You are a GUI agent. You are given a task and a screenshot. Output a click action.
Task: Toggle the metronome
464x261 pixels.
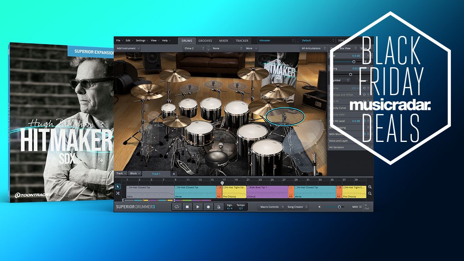coord(219,207)
